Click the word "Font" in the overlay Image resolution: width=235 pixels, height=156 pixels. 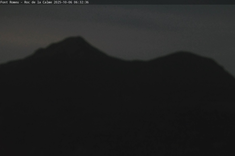click(4, 2)
